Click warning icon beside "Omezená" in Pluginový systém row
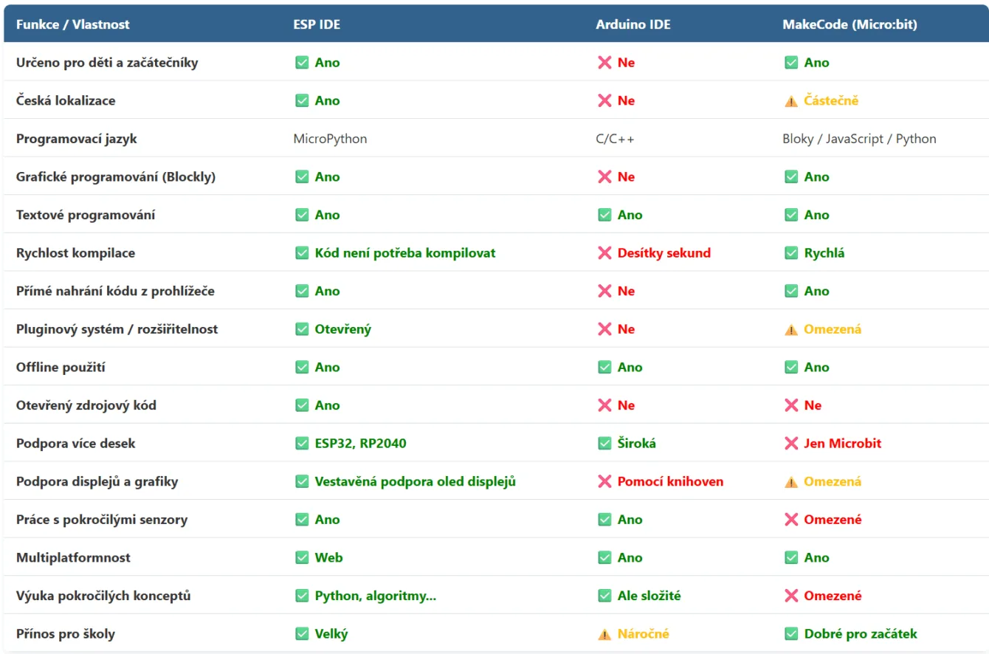The height and width of the screenshot is (654, 989). (791, 329)
